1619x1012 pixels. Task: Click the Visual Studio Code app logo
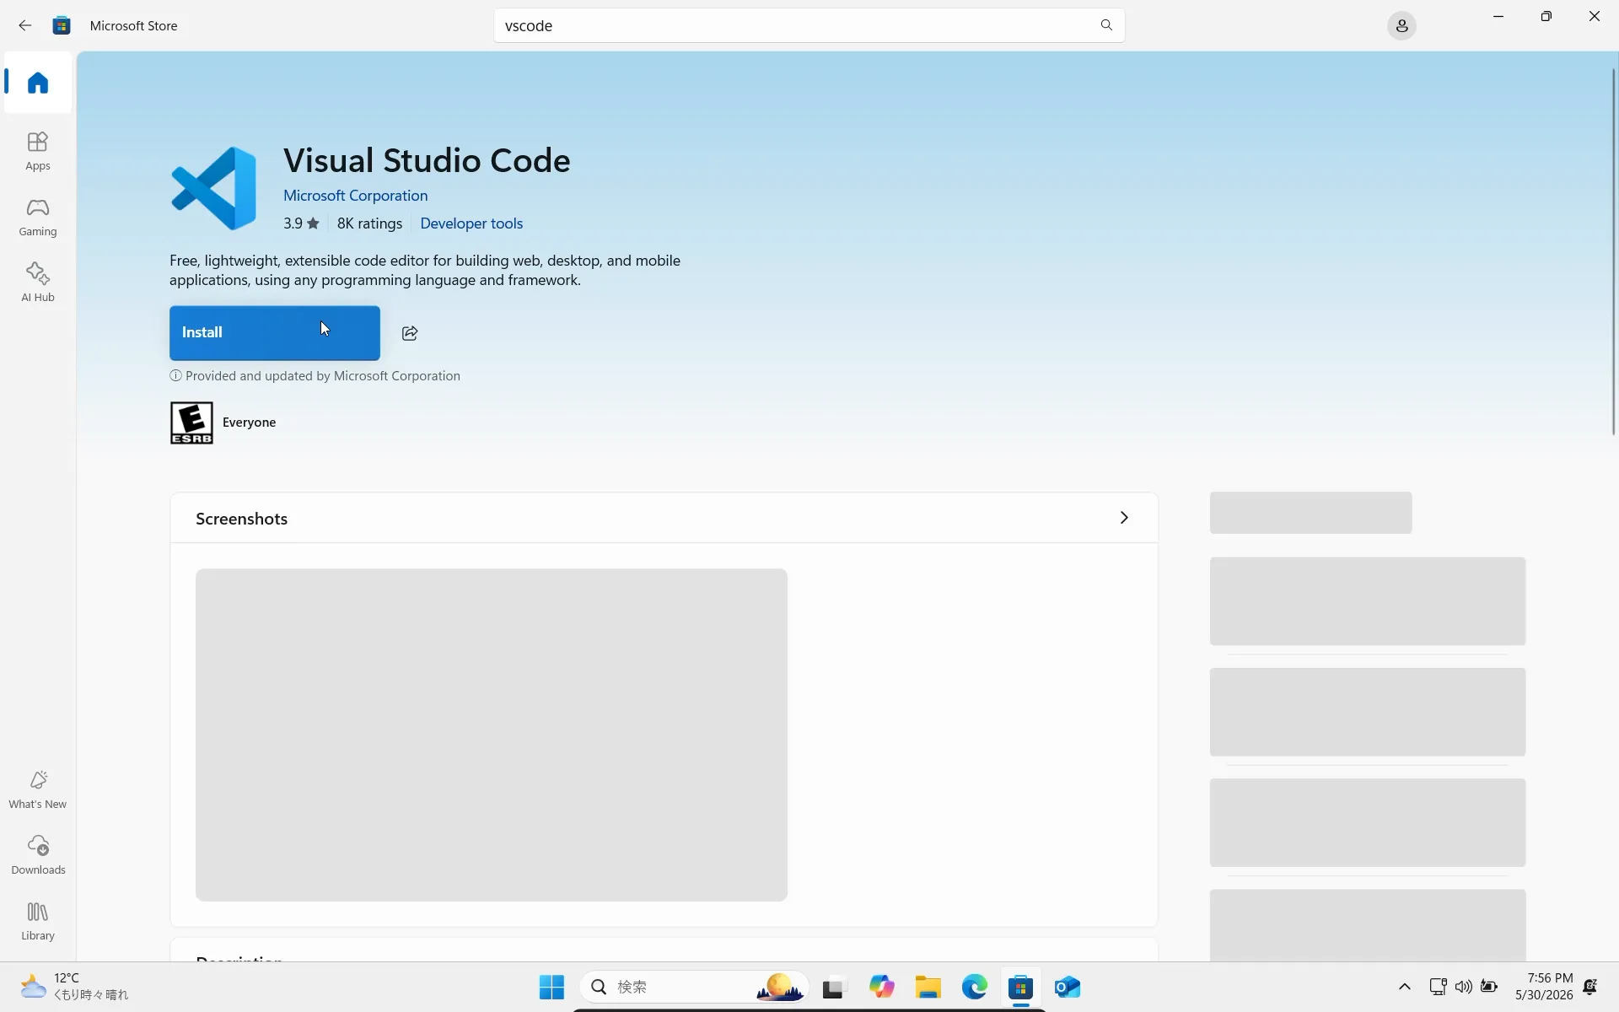[213, 188]
